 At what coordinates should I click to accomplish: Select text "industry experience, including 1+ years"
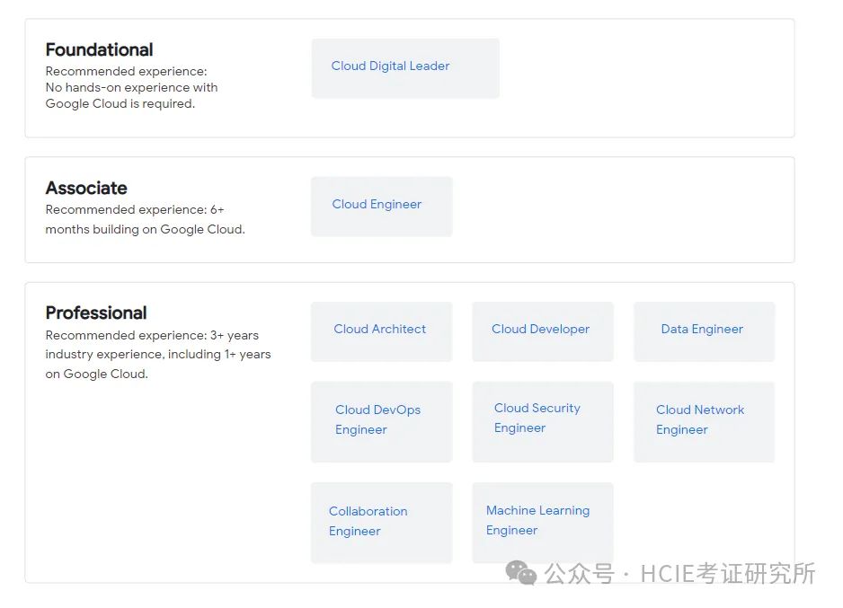coord(158,355)
